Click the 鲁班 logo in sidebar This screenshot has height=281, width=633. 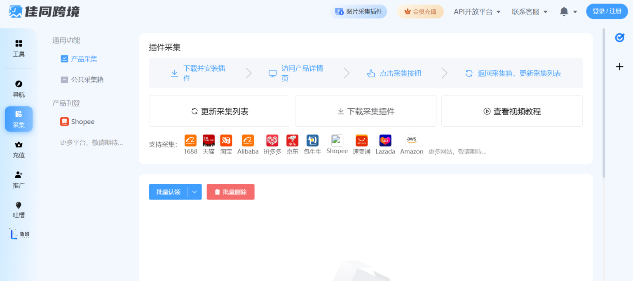pos(19,235)
